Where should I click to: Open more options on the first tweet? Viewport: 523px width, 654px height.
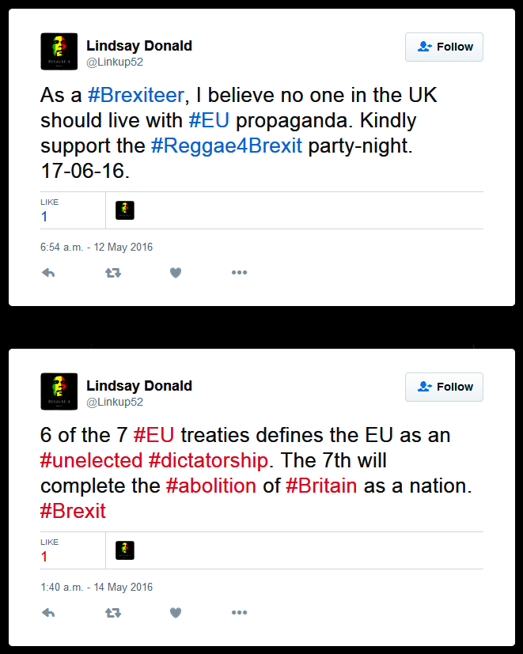pos(239,273)
